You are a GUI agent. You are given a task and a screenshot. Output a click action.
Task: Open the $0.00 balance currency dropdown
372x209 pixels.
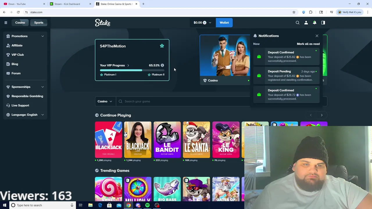click(203, 23)
